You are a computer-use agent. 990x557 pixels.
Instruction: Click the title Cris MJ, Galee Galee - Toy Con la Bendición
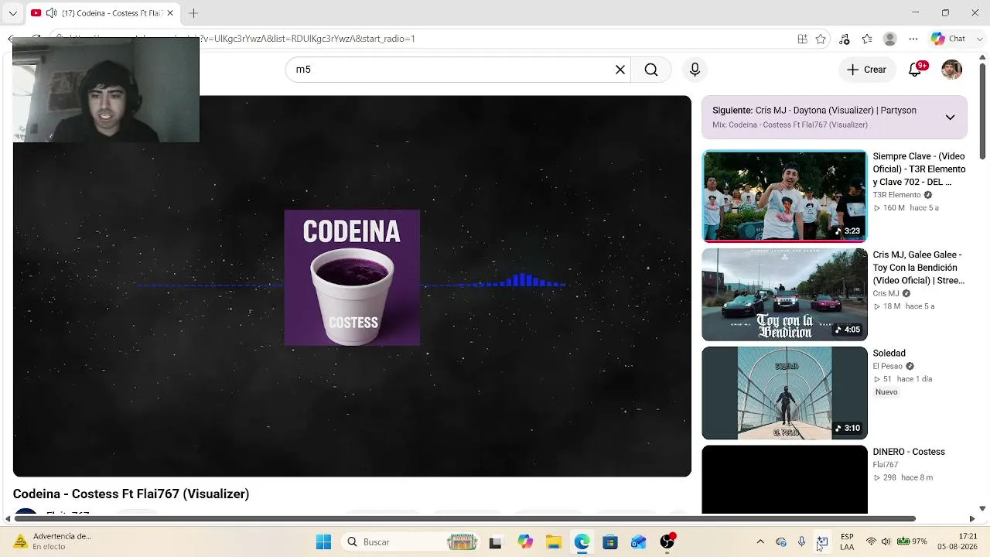(x=919, y=267)
